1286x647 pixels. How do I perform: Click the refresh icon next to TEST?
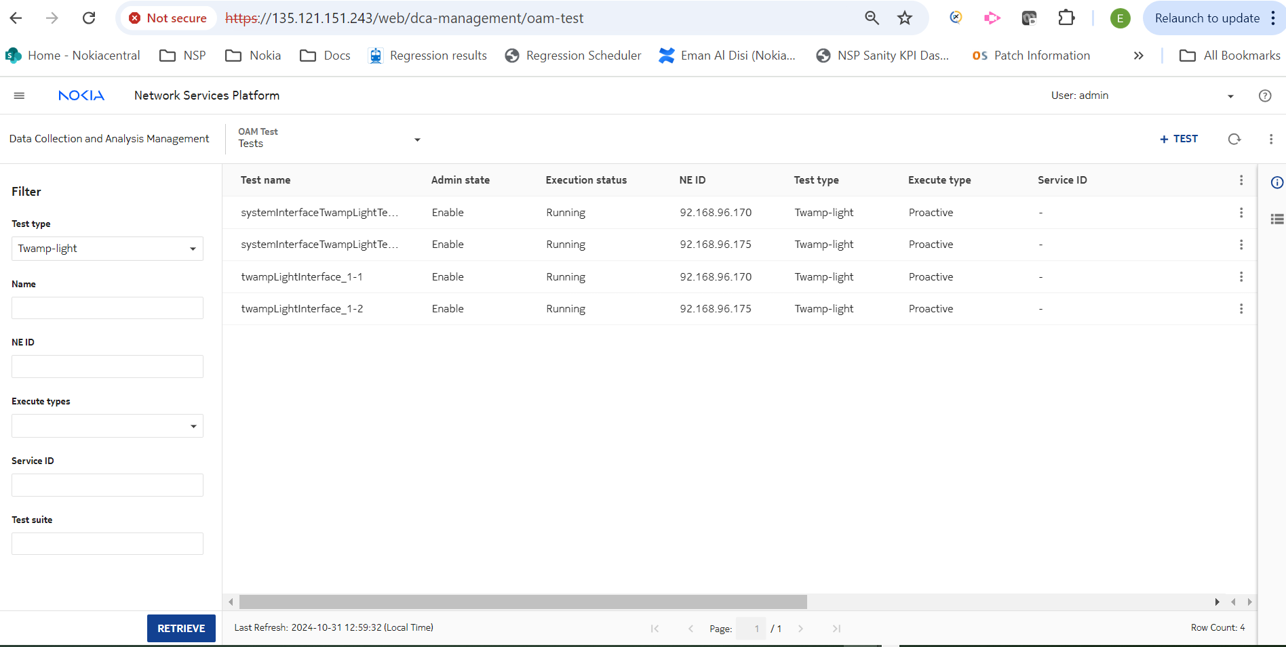click(1234, 139)
